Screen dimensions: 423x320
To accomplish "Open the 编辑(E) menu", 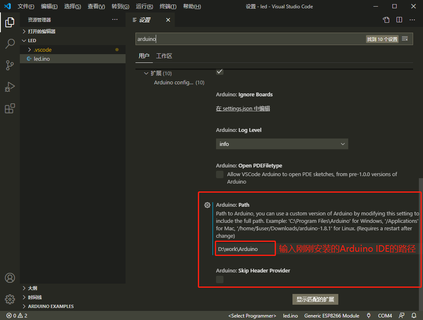I will 49,6.
